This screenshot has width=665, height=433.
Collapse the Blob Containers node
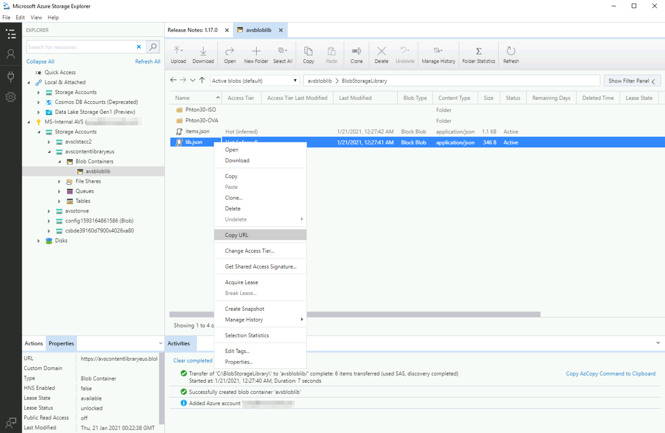(x=59, y=162)
